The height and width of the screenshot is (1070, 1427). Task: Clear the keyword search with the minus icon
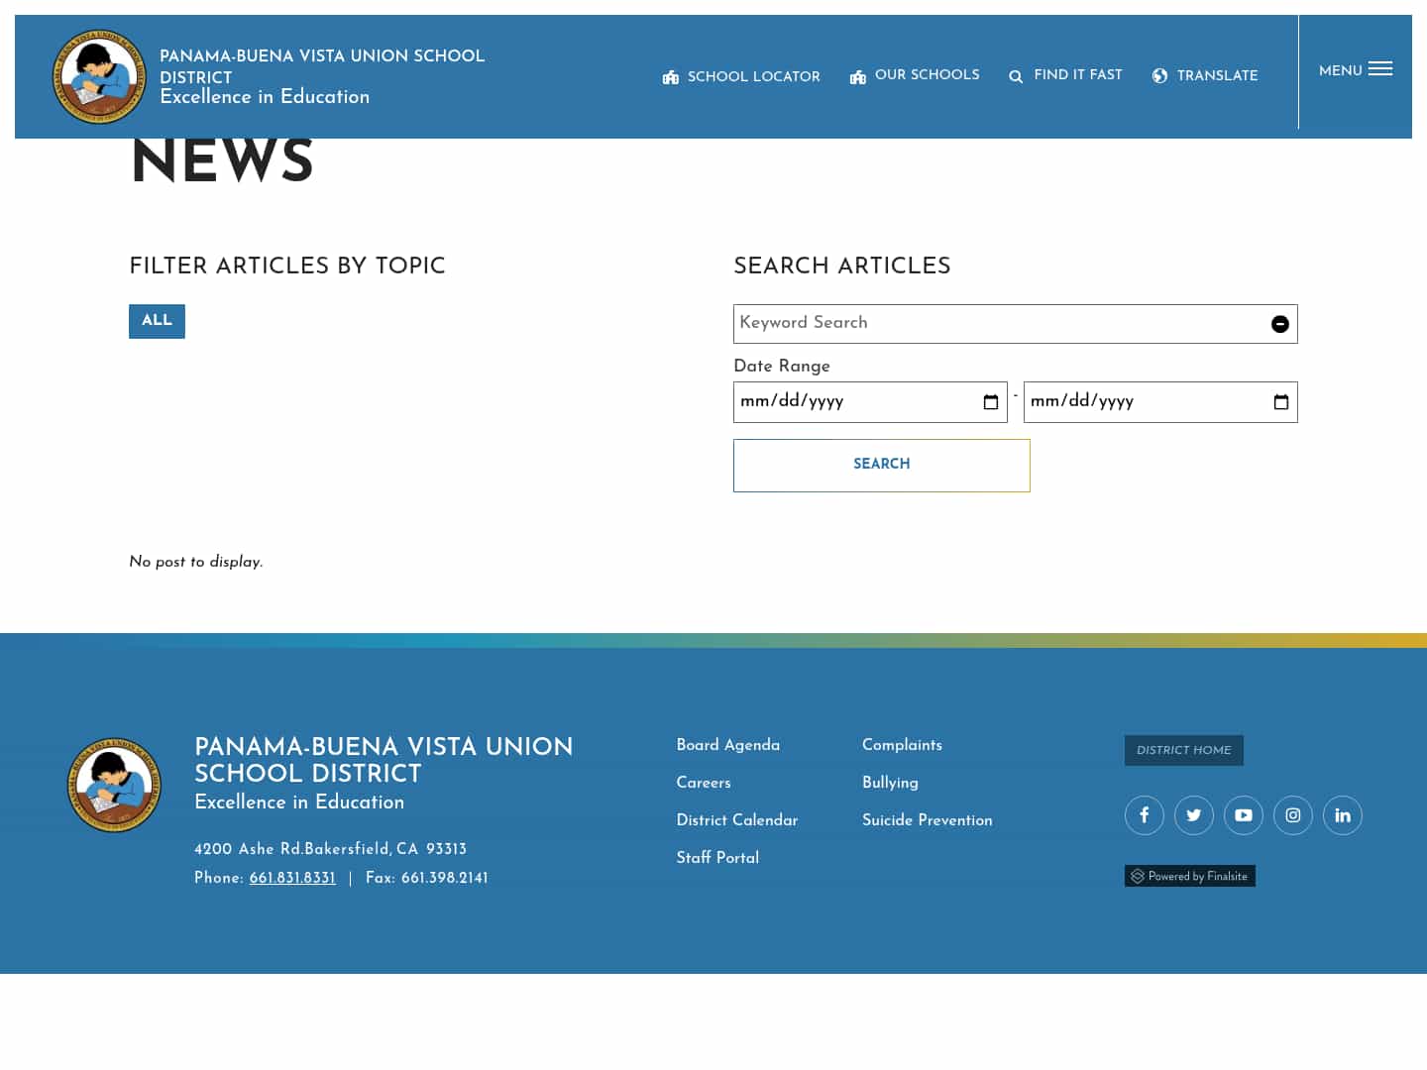(1279, 324)
